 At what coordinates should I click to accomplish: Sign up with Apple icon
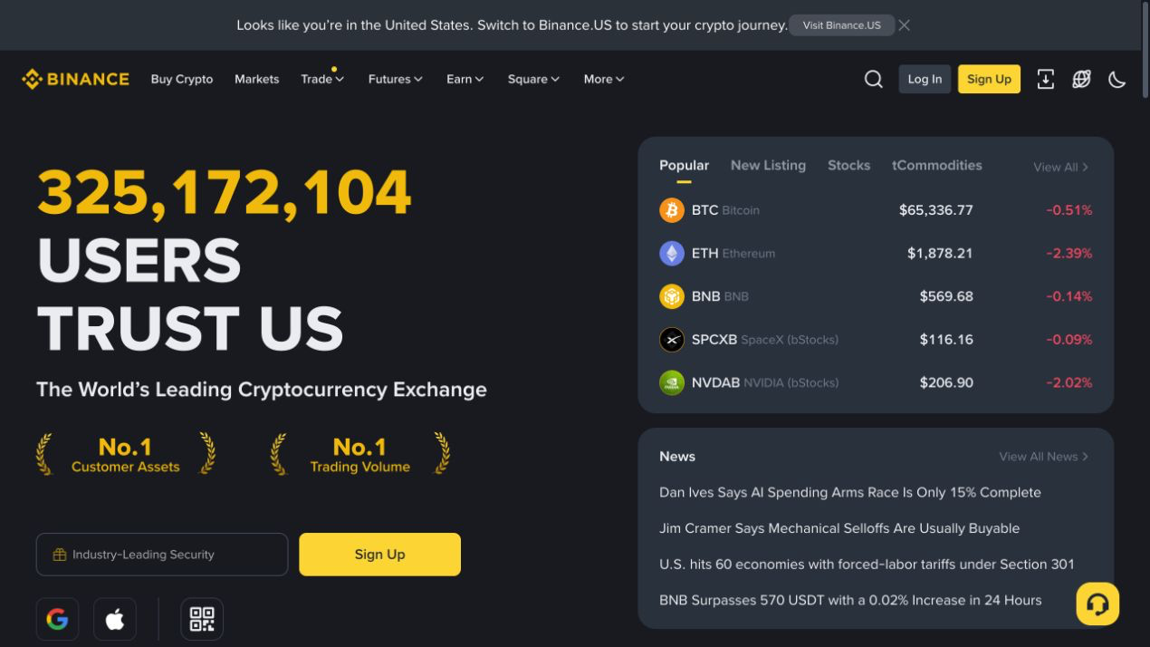click(115, 619)
